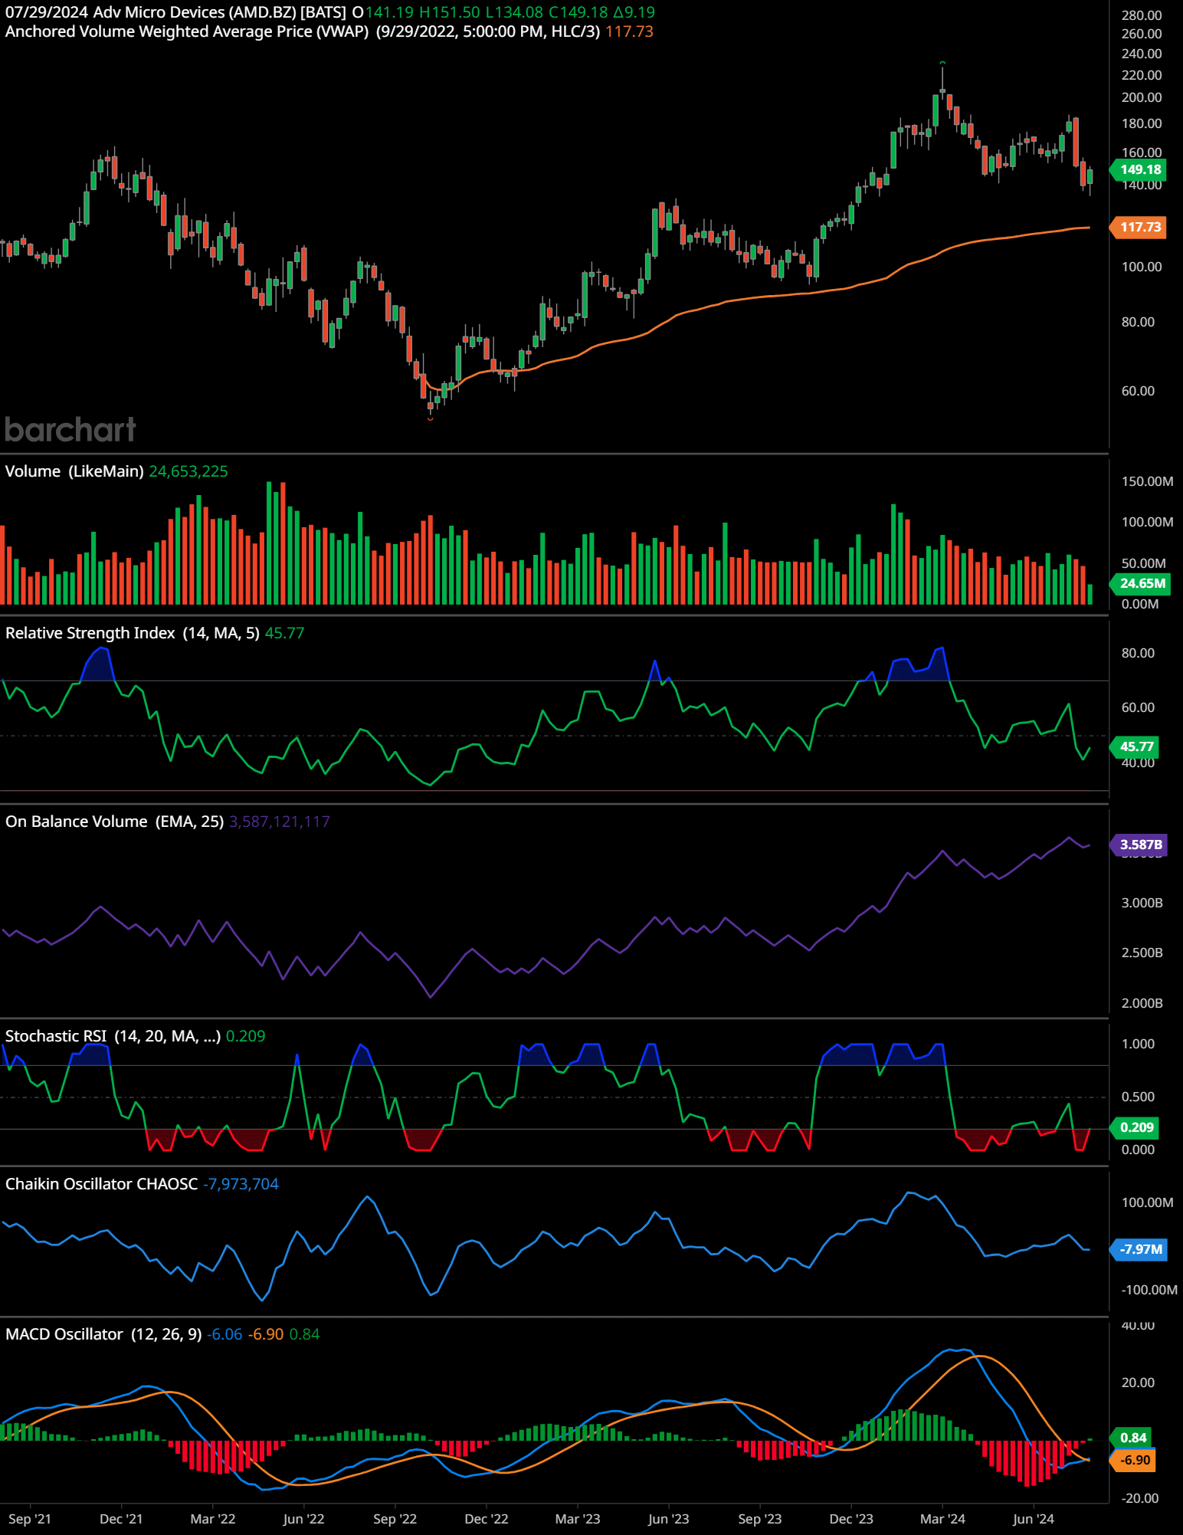Click the Mar '24 date label
Screen dimensions: 1183x1535
[x=942, y=1519]
